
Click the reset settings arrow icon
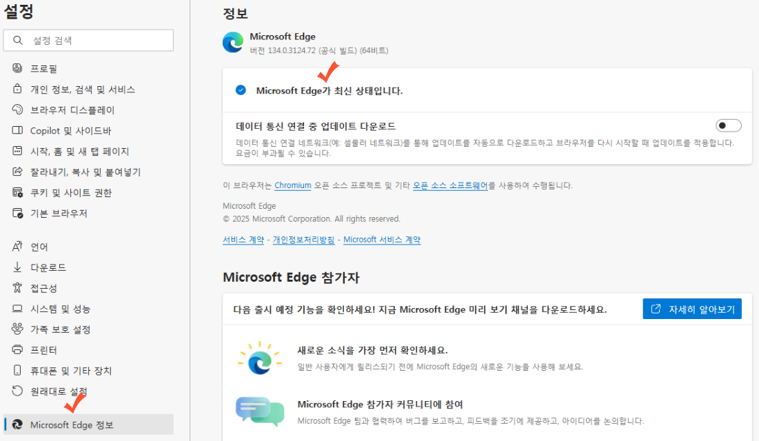17,391
